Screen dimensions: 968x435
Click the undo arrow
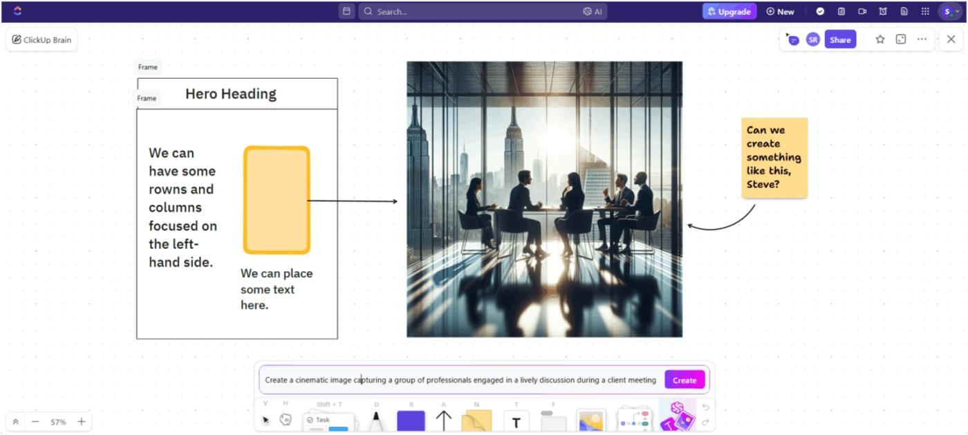[705, 407]
